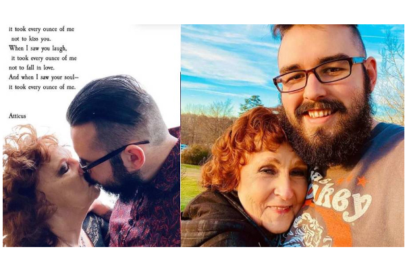
Task: Click the line "And when I saw your soul—"
Action: (44, 77)
